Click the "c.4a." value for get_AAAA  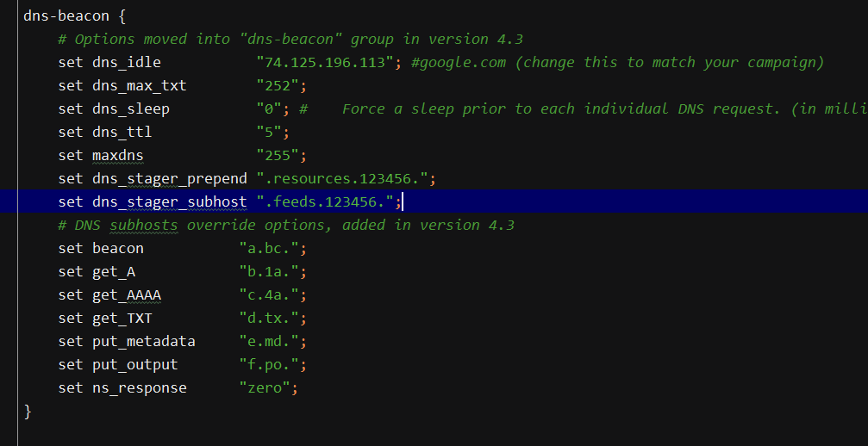269,294
